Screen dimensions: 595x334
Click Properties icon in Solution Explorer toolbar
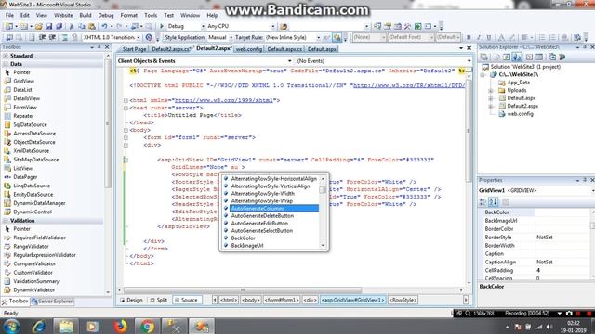[x=484, y=58]
